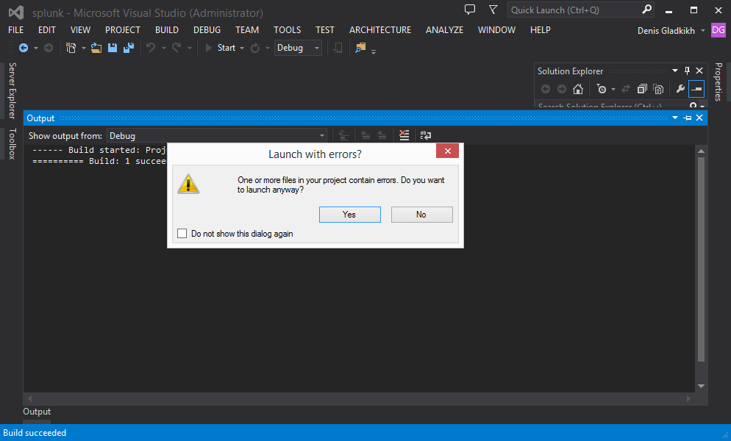Click the New Project toolbar icon
731x441 pixels.
(x=71, y=48)
